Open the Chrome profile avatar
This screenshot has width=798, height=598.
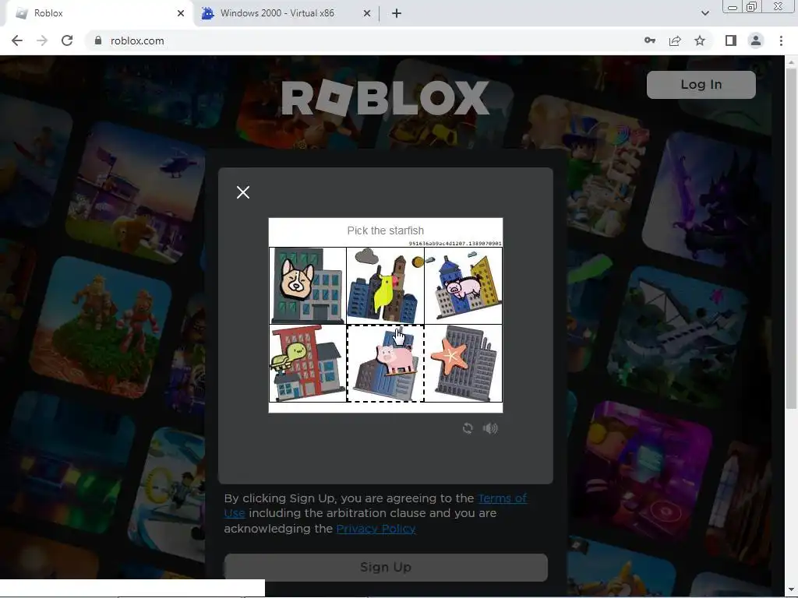[x=756, y=40]
